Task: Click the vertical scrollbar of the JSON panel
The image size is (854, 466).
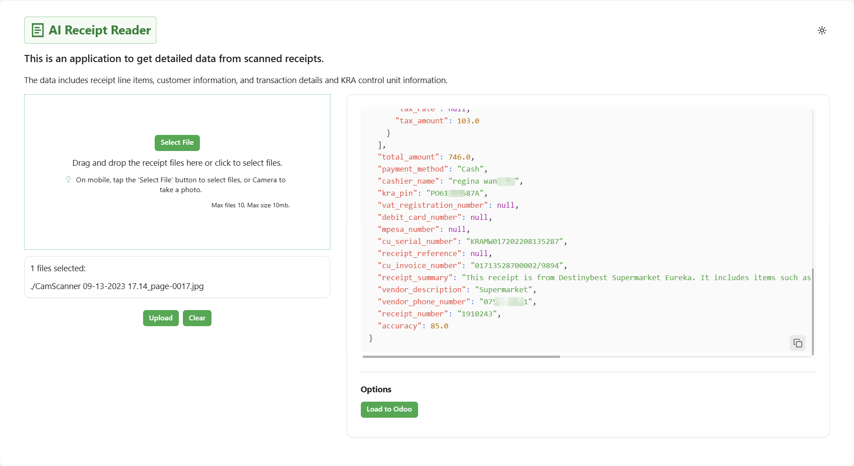Action: 812,312
